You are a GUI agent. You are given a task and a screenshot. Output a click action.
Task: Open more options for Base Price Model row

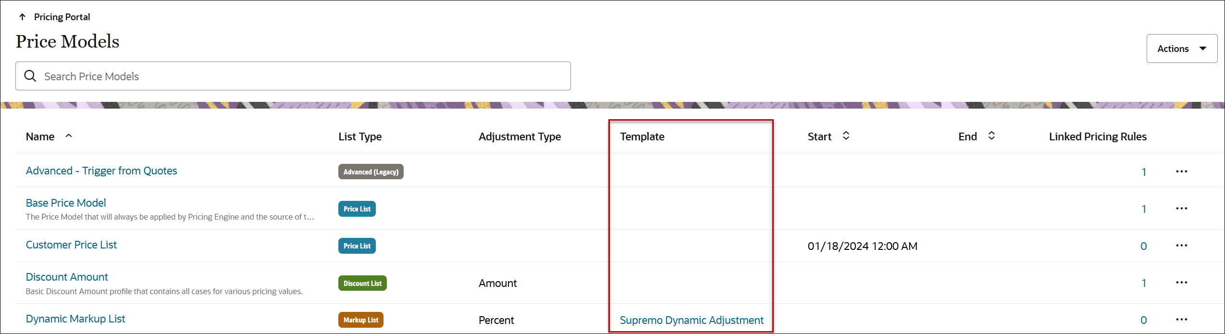[1181, 209]
